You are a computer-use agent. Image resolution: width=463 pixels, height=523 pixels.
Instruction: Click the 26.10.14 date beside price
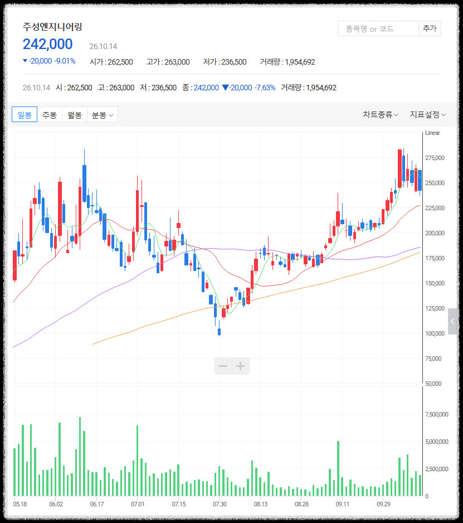click(103, 46)
